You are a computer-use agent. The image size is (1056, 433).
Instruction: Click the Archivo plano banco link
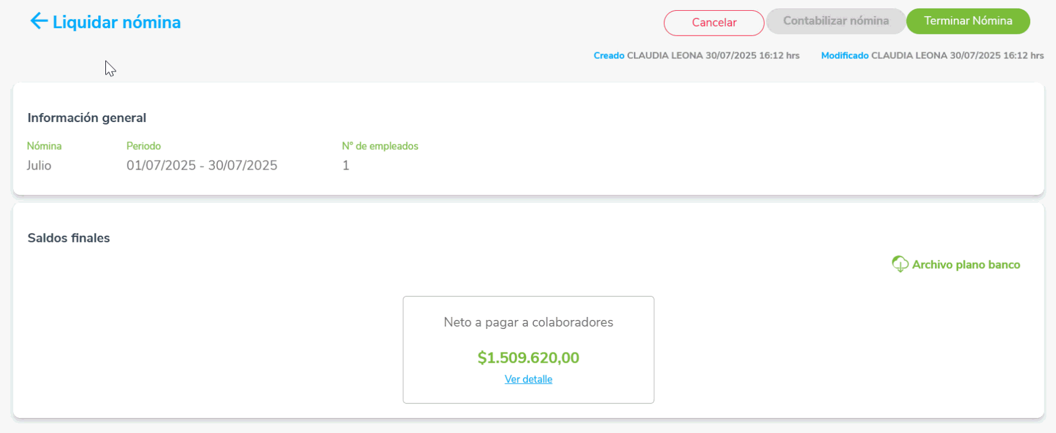[x=966, y=265]
